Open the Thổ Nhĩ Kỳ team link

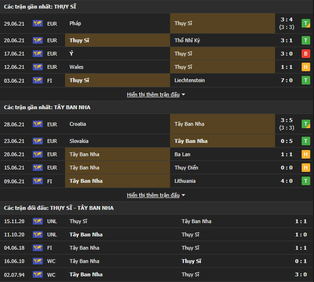[x=187, y=40]
